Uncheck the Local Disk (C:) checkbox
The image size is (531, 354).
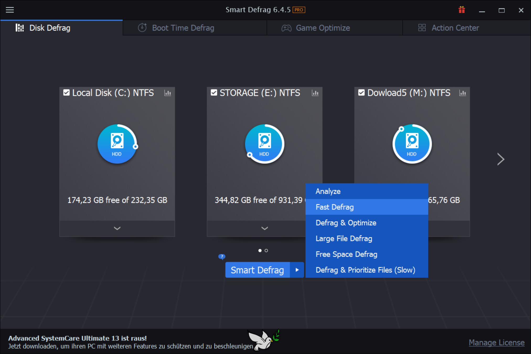pyautogui.click(x=66, y=93)
